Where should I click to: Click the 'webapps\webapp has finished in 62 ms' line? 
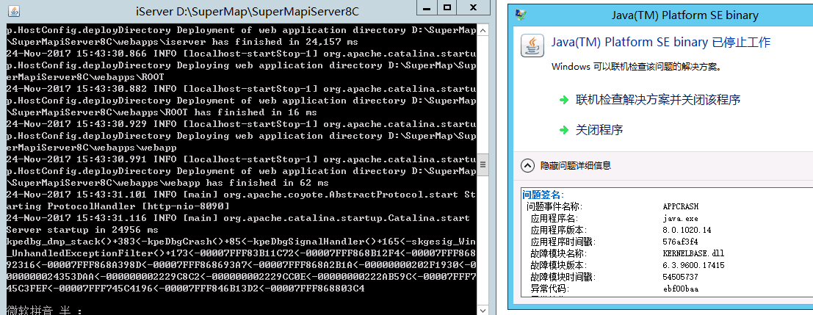point(167,182)
